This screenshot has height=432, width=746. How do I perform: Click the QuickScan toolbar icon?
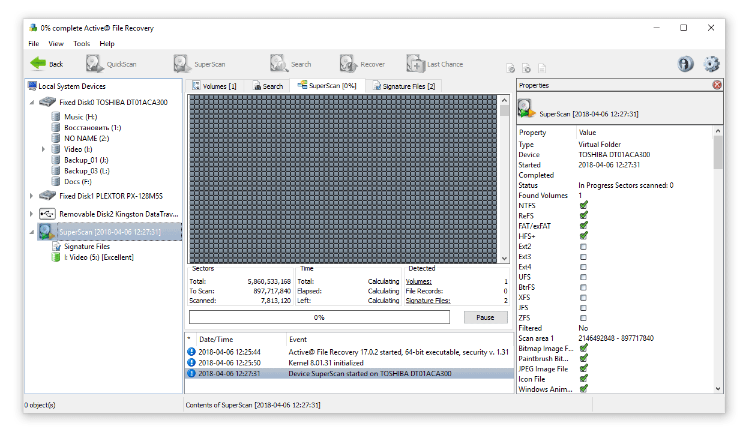click(x=94, y=64)
